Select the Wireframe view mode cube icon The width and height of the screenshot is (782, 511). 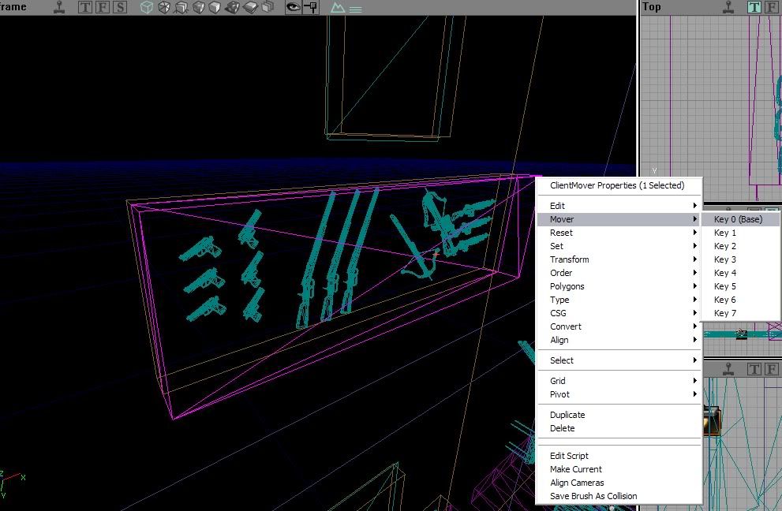[x=147, y=7]
